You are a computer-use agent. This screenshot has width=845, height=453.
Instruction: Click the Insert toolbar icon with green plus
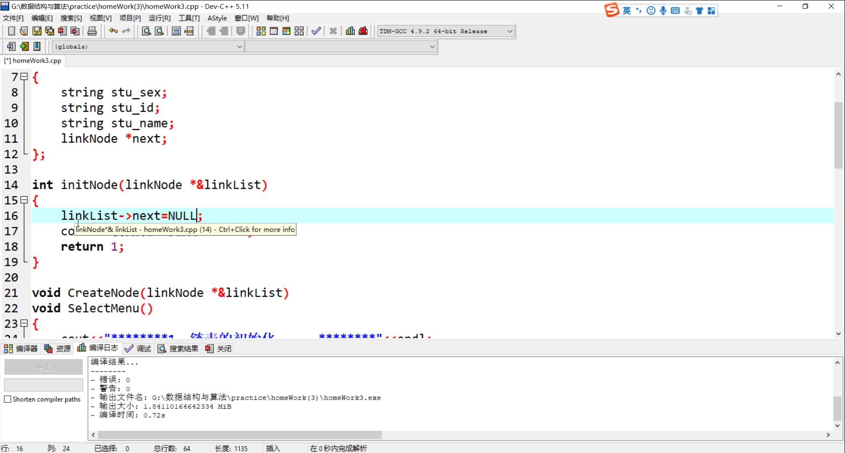(24, 46)
